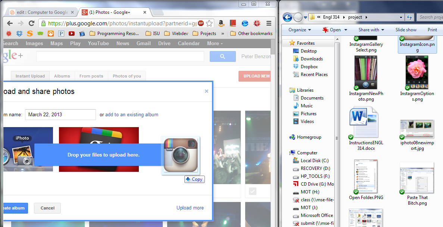Switch to the Instant Upload tab

tap(30, 76)
